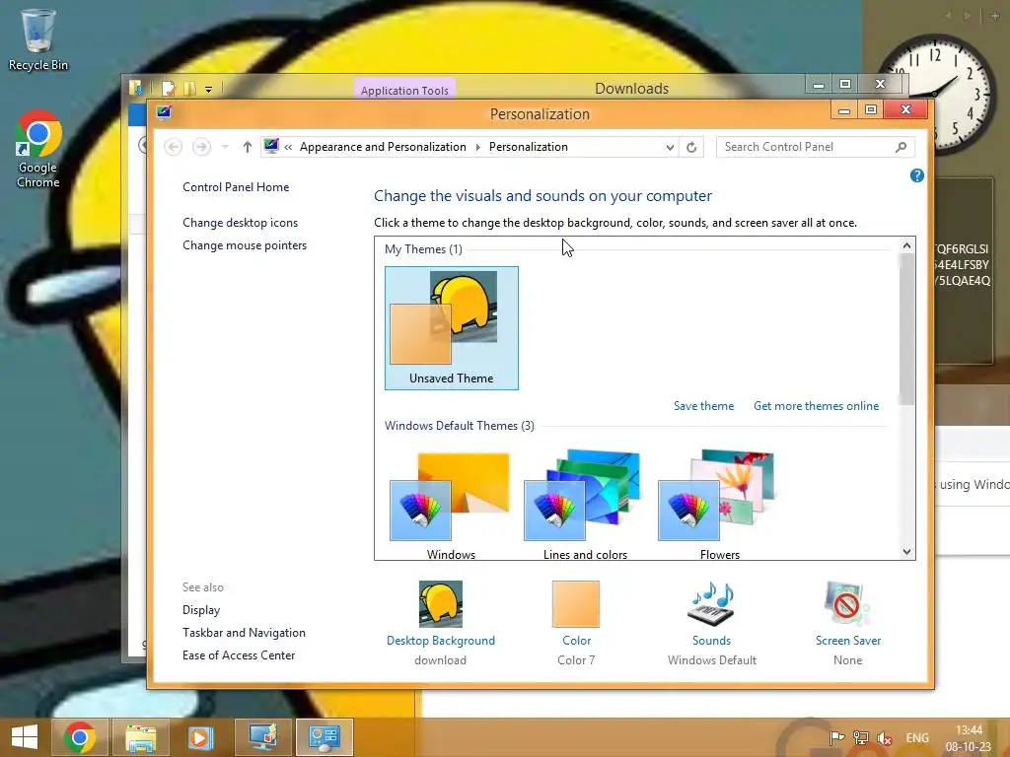Viewport: 1010px width, 757px height.
Task: Open Ease of Access Center link
Action: pos(239,655)
